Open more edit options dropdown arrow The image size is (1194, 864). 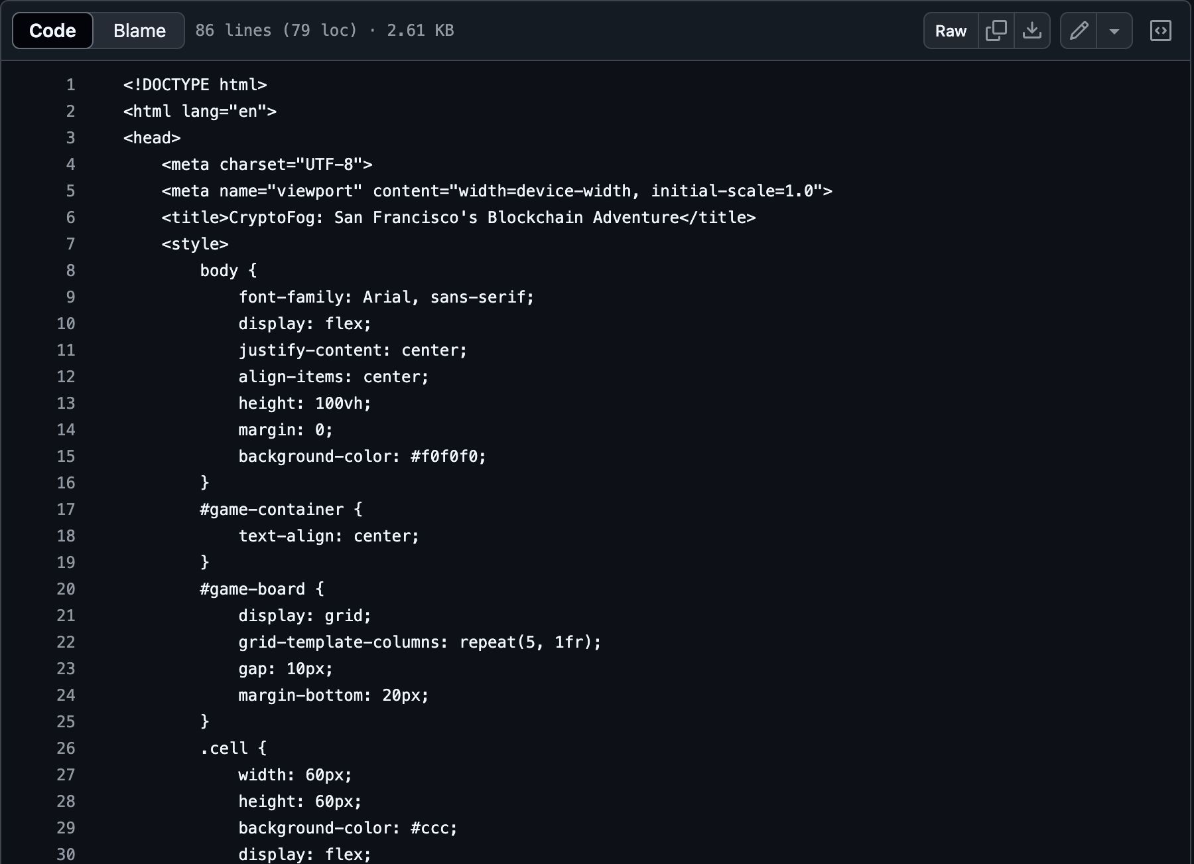click(x=1114, y=31)
